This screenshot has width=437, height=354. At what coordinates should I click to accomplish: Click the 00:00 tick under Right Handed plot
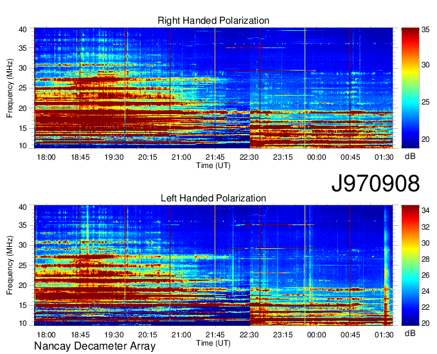coord(317,157)
